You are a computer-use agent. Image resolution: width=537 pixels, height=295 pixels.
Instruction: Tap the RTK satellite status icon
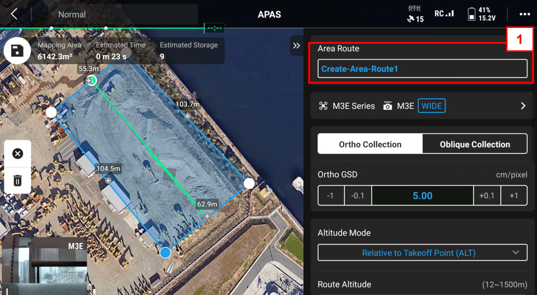415,14
